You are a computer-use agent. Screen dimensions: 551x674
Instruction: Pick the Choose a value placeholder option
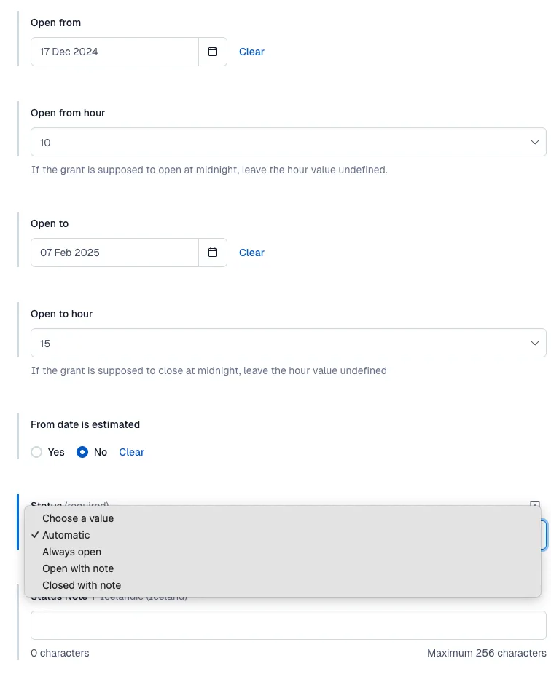click(x=78, y=518)
